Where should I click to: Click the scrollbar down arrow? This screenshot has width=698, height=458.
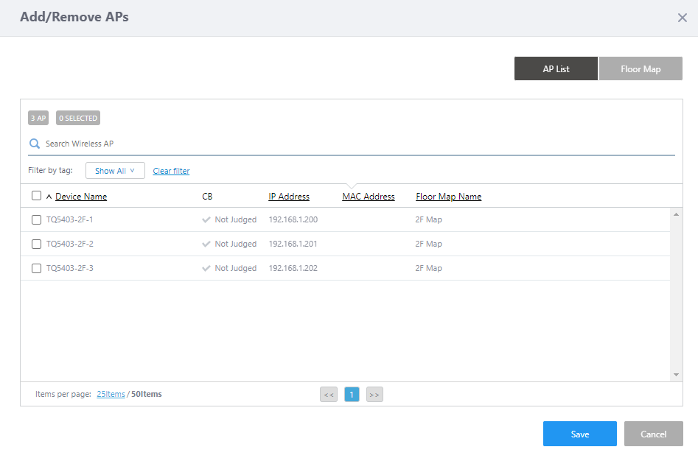pyautogui.click(x=676, y=375)
